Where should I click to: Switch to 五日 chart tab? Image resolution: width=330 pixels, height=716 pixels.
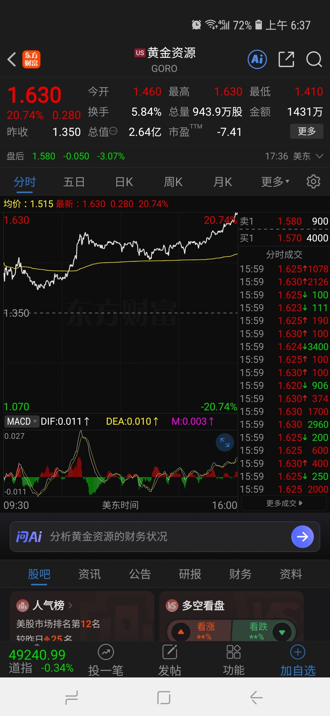click(74, 182)
